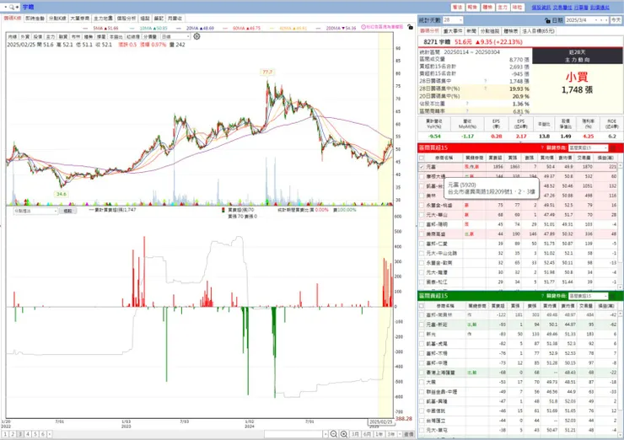624x440 pixels.
Task: Open dropdown arrow next to 3年 button
Action: [399, 434]
